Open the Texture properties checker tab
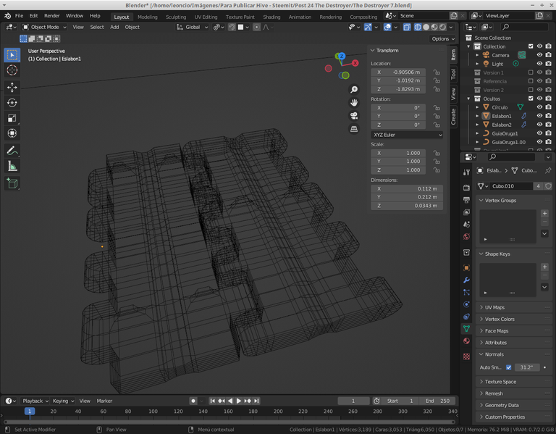Screen dimensions: 556x434 click(466, 356)
